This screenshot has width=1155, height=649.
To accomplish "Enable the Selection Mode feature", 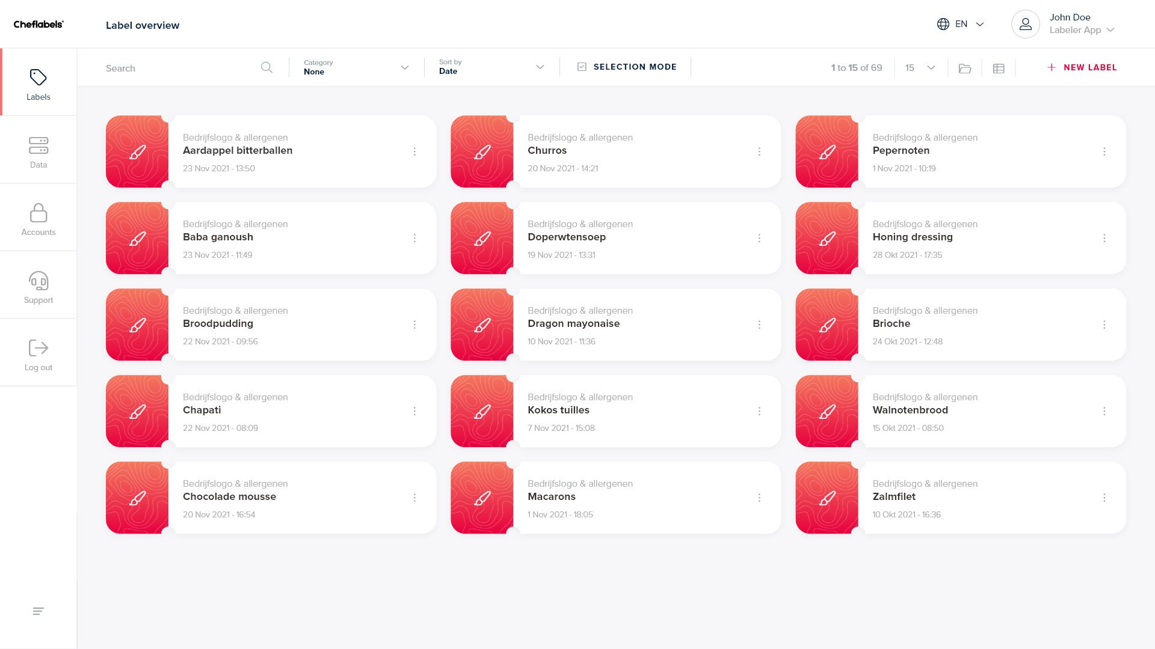I will point(627,67).
